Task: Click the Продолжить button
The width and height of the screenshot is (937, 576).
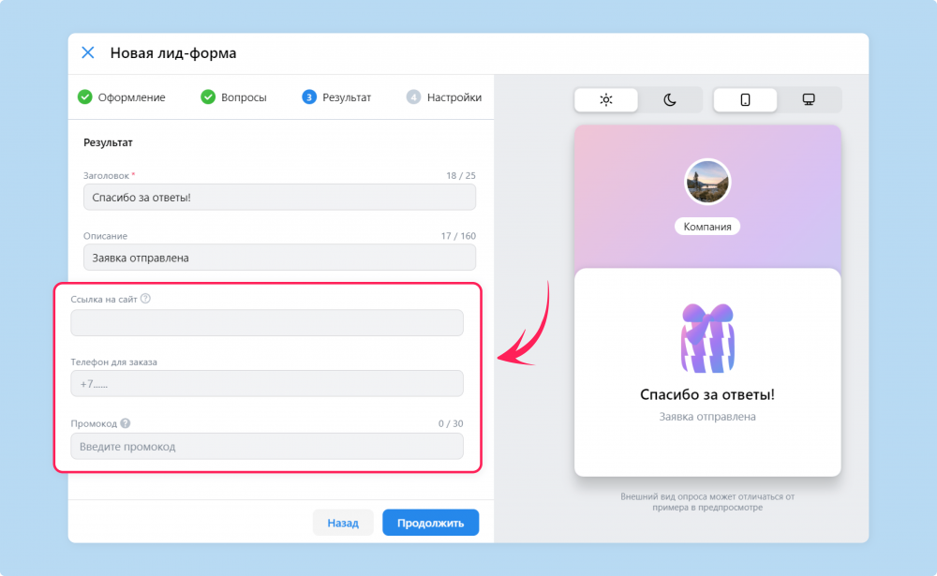Action: (431, 523)
